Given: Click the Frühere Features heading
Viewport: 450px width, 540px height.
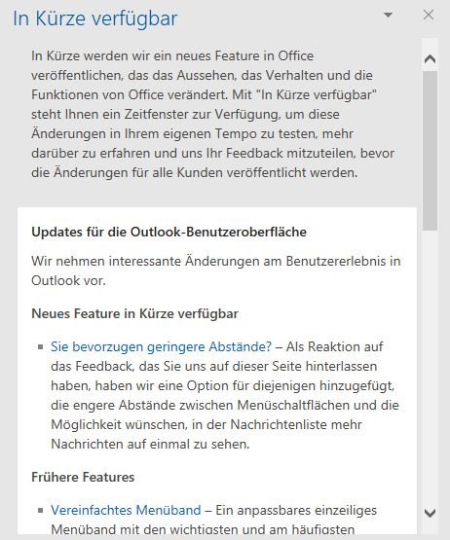Looking at the screenshot, I should [x=83, y=477].
